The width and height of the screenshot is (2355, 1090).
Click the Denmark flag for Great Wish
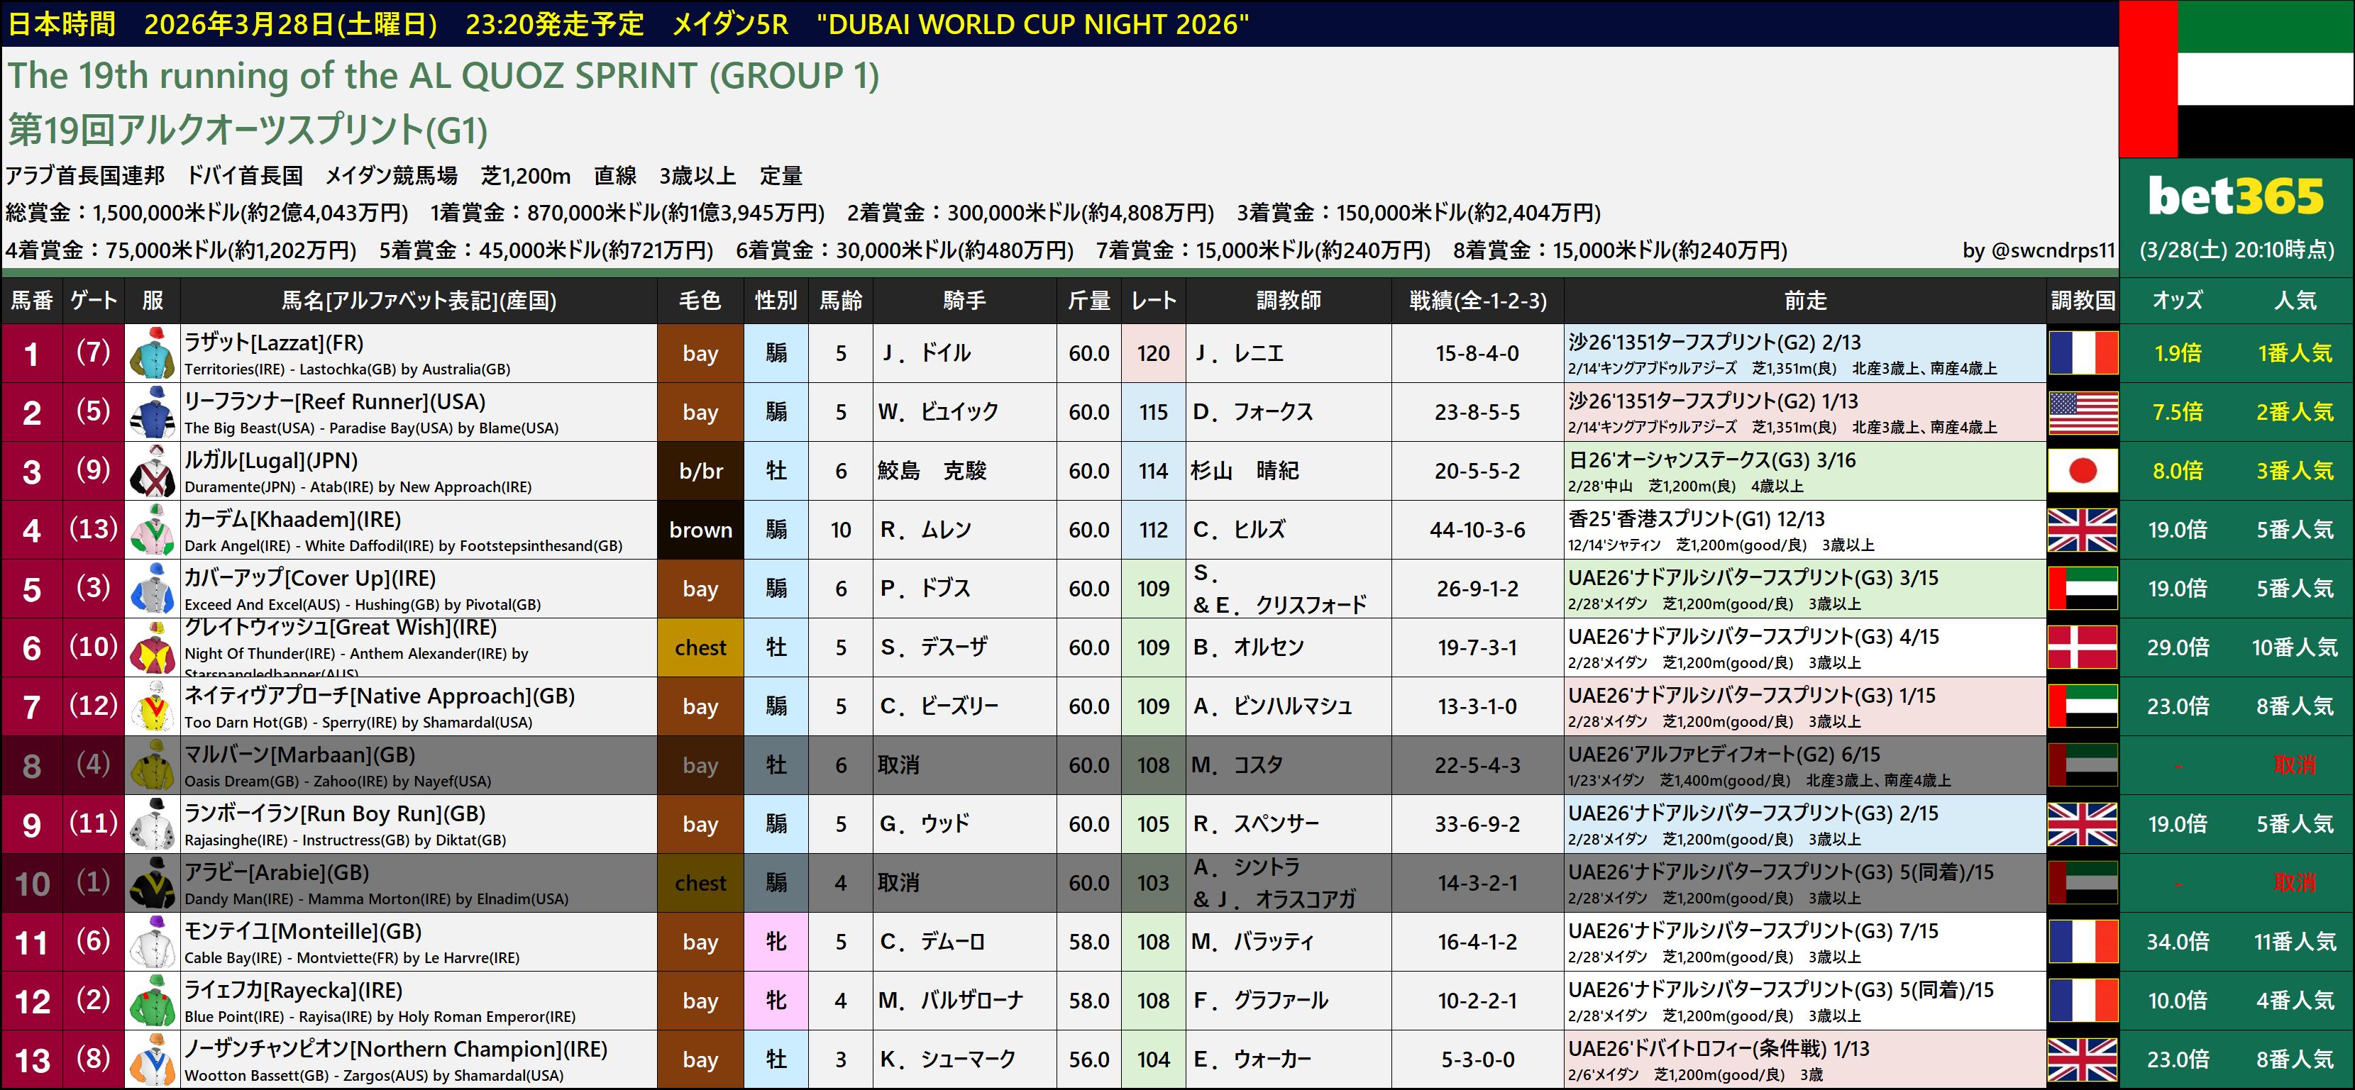click(x=2083, y=647)
